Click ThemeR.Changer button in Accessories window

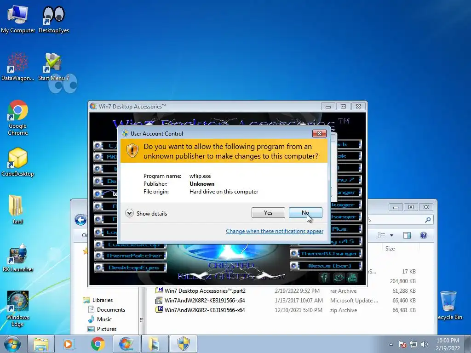pyautogui.click(x=326, y=254)
